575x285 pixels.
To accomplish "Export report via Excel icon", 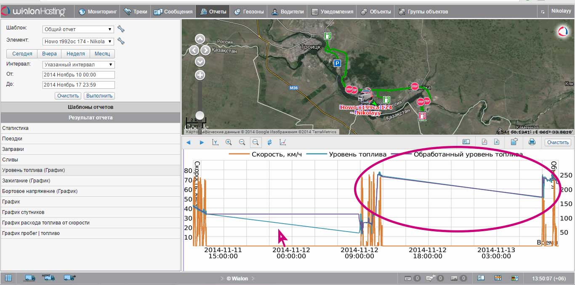I will pyautogui.click(x=497, y=142).
